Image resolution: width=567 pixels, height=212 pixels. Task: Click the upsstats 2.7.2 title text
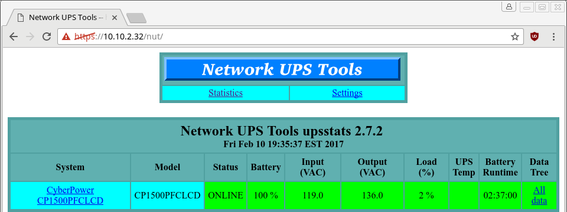tap(282, 131)
